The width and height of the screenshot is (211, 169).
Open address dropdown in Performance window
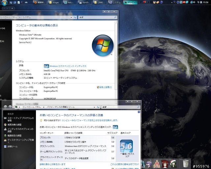pos(94,107)
